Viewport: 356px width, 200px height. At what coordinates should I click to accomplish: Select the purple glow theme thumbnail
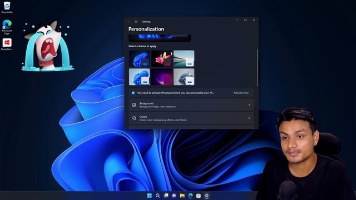[x=162, y=77]
